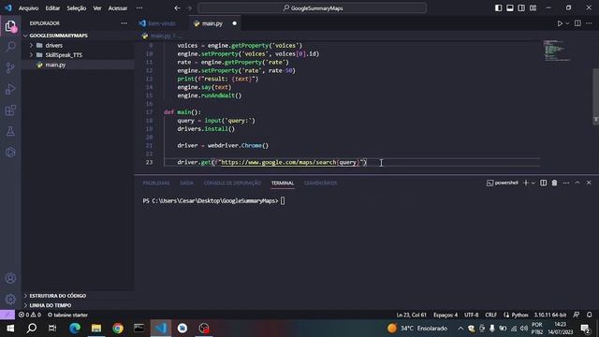The image size is (599, 337).
Task: Open Source Control view
Action: click(10, 68)
